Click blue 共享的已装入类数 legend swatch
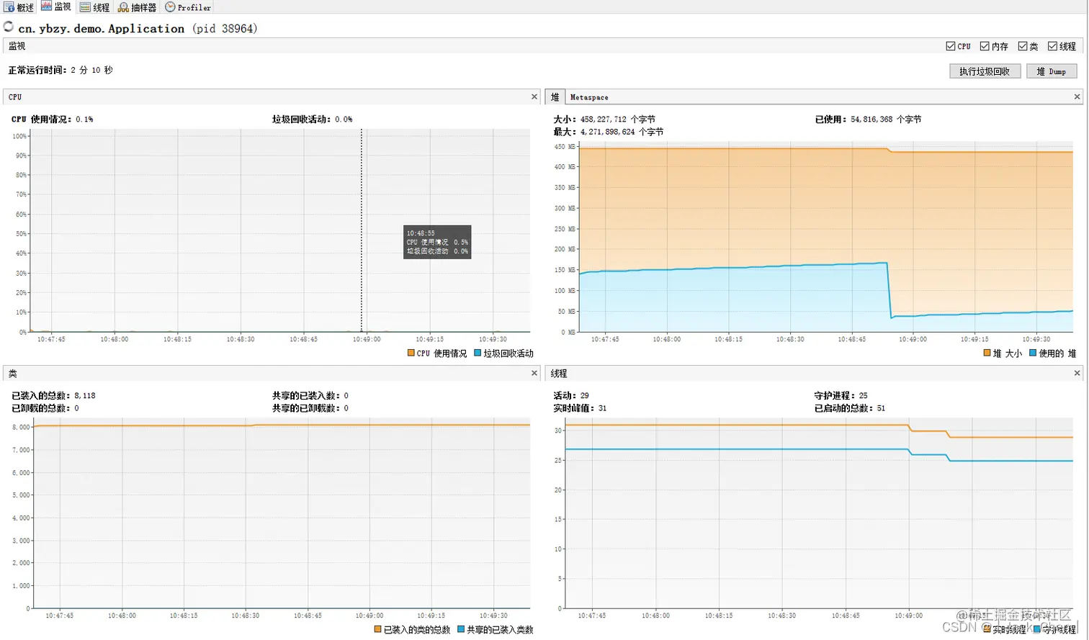 [x=461, y=629]
